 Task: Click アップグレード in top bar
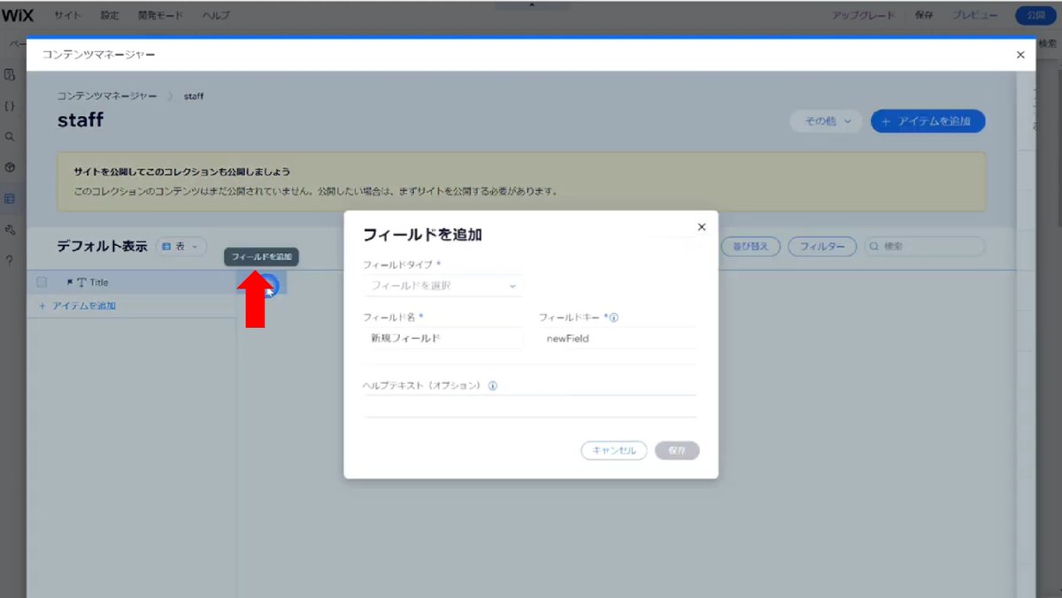[863, 16]
